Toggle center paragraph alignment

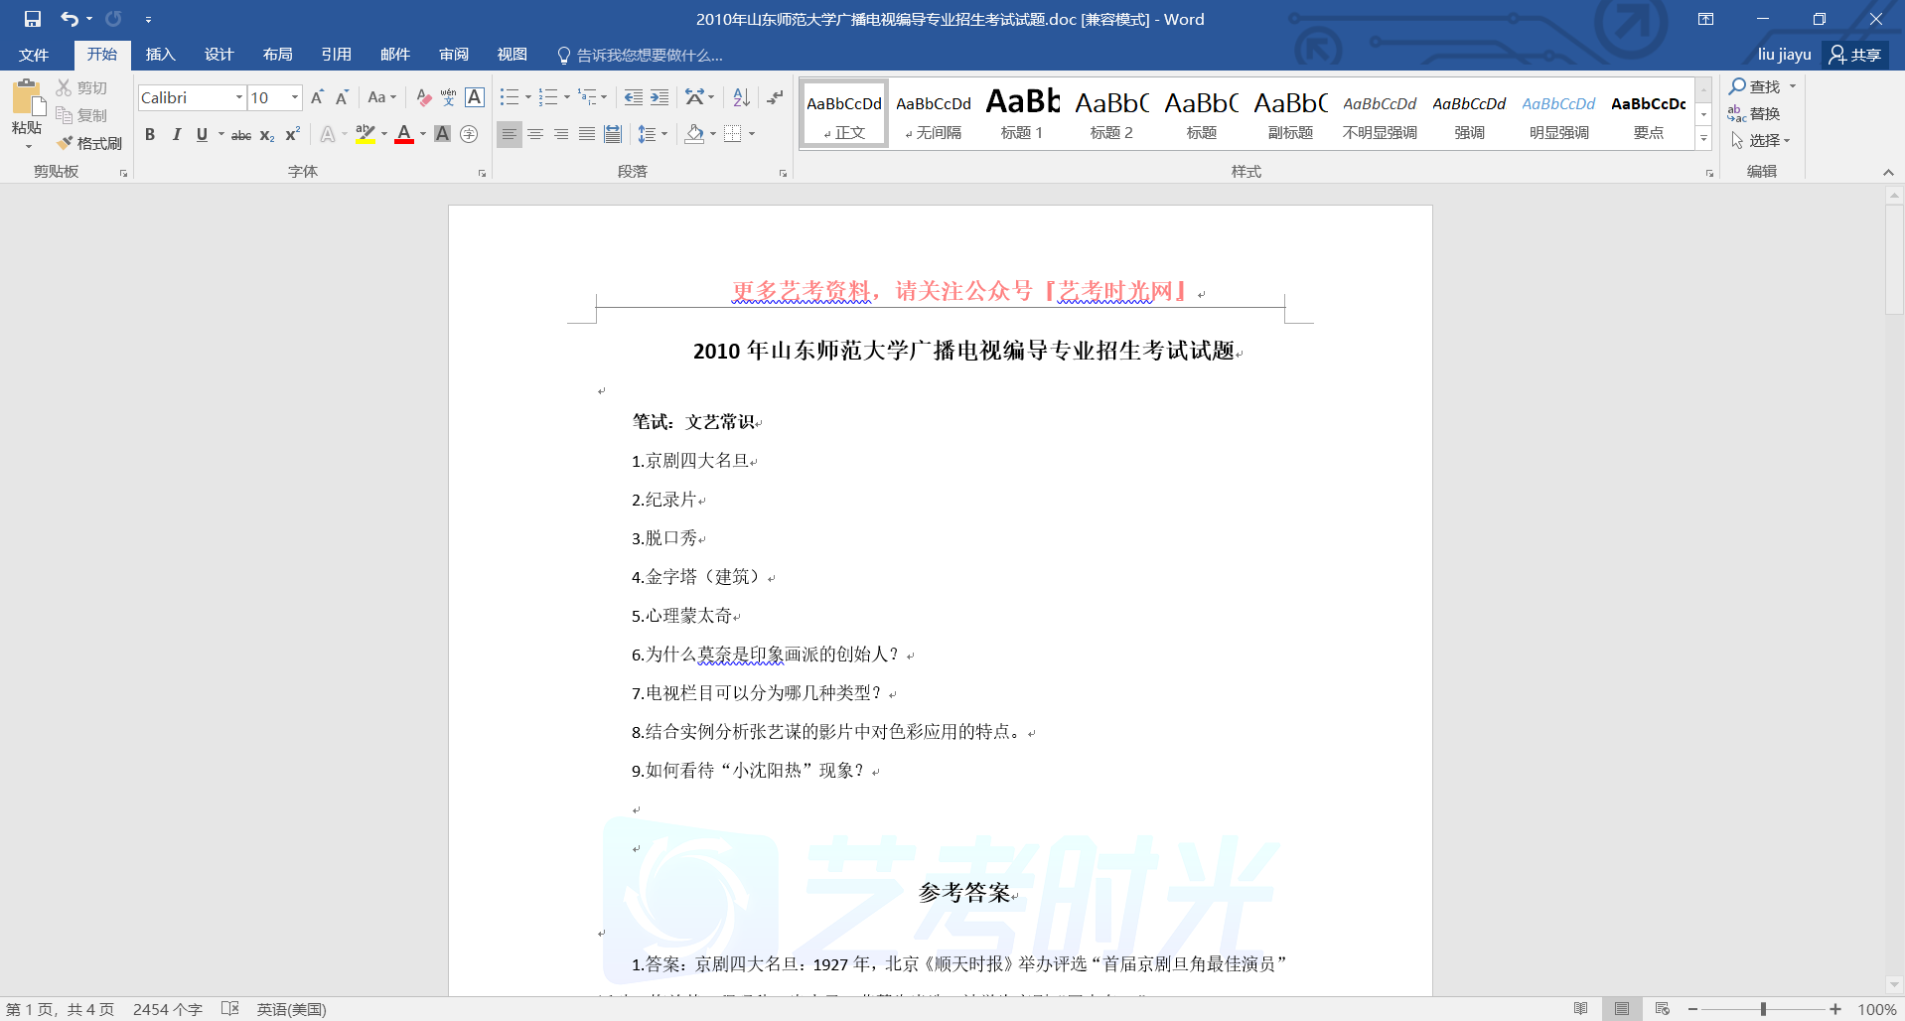point(535,135)
